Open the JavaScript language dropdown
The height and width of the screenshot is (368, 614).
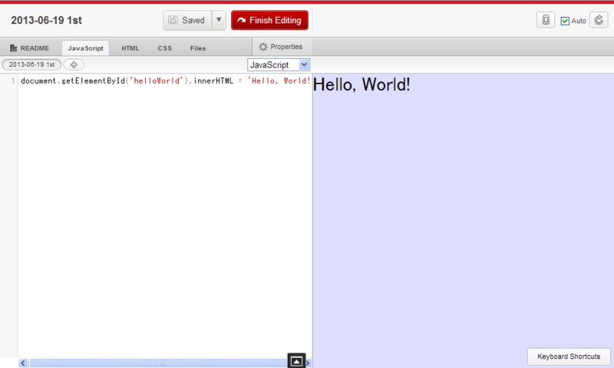coord(279,65)
